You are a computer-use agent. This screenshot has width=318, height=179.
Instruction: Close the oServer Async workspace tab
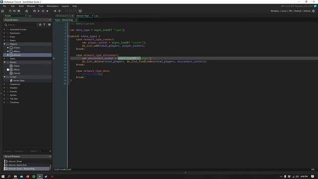92,16
